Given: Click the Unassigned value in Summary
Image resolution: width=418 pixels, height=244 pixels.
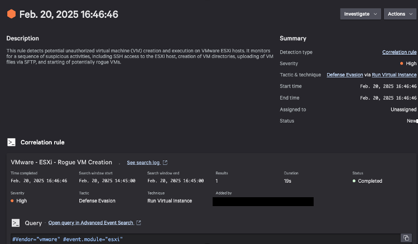Looking at the screenshot, I should point(403,110).
